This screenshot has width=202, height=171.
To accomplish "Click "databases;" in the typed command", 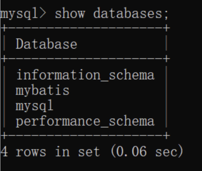I will pos(131,14).
